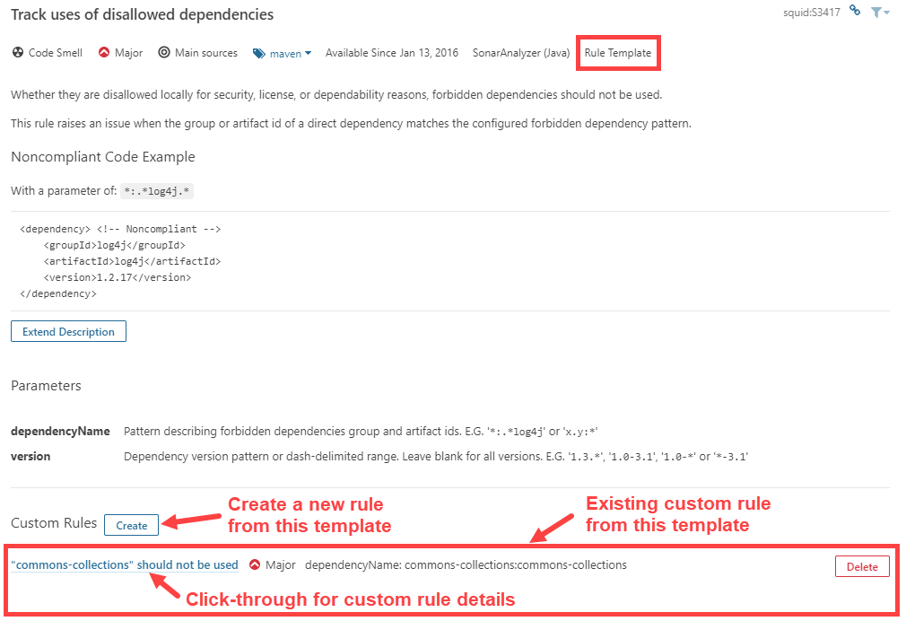Create a new custom rule from this template
The height and width of the screenshot is (621, 906).
coord(131,525)
